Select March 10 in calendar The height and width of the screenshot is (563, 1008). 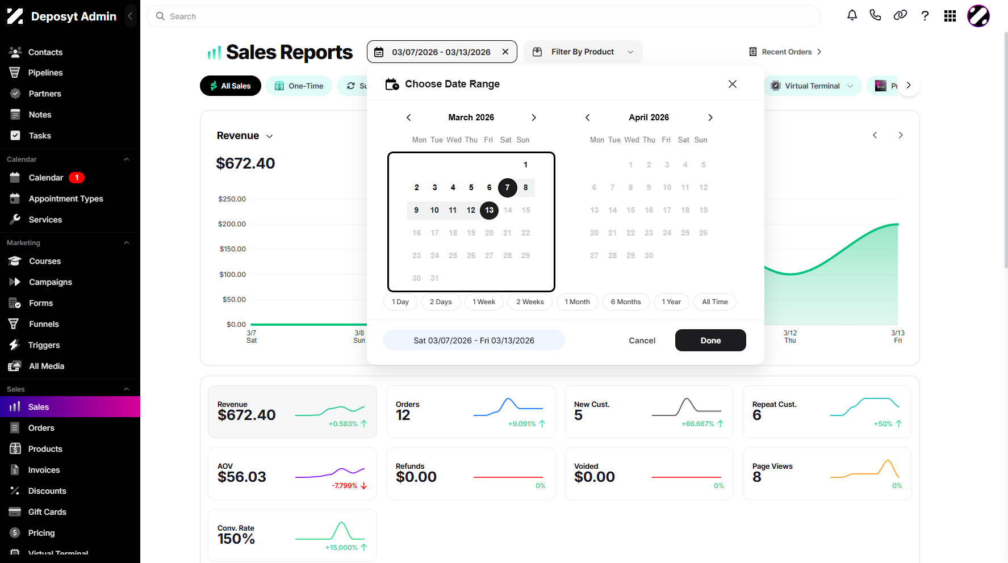[434, 210]
